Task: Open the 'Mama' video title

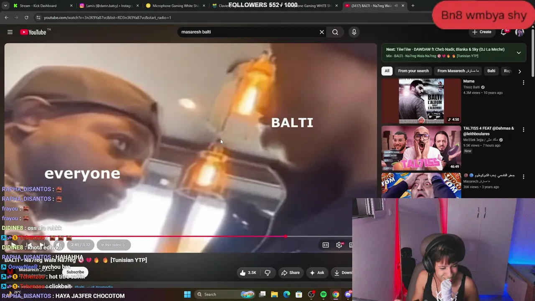Action: pyautogui.click(x=469, y=81)
